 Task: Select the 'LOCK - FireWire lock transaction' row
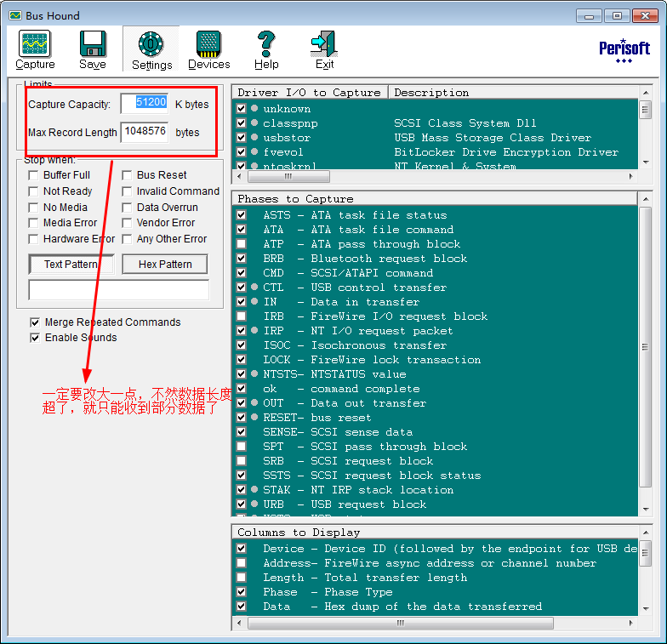click(435, 359)
